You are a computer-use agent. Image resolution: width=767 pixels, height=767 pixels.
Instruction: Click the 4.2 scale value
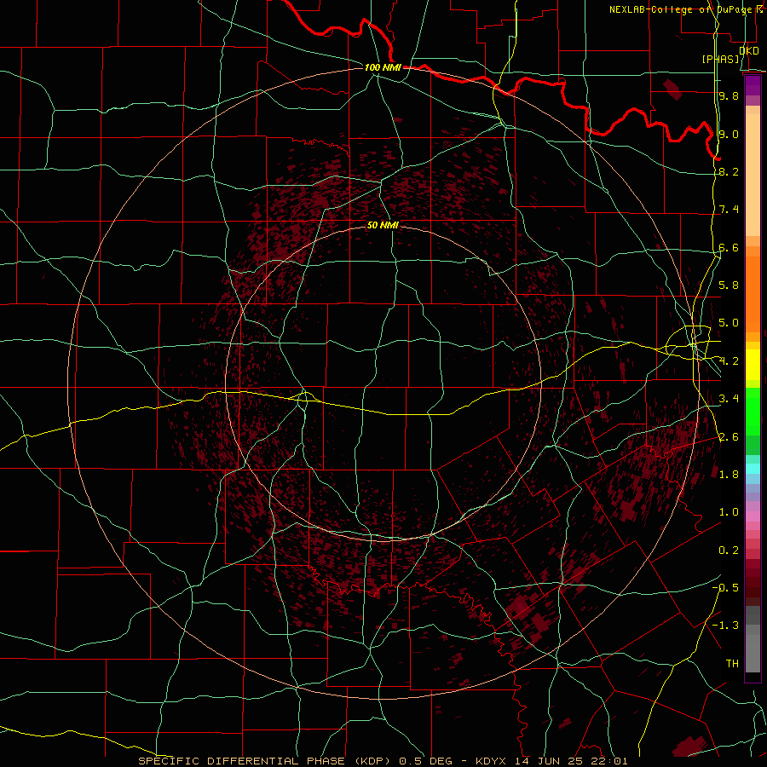(729, 361)
